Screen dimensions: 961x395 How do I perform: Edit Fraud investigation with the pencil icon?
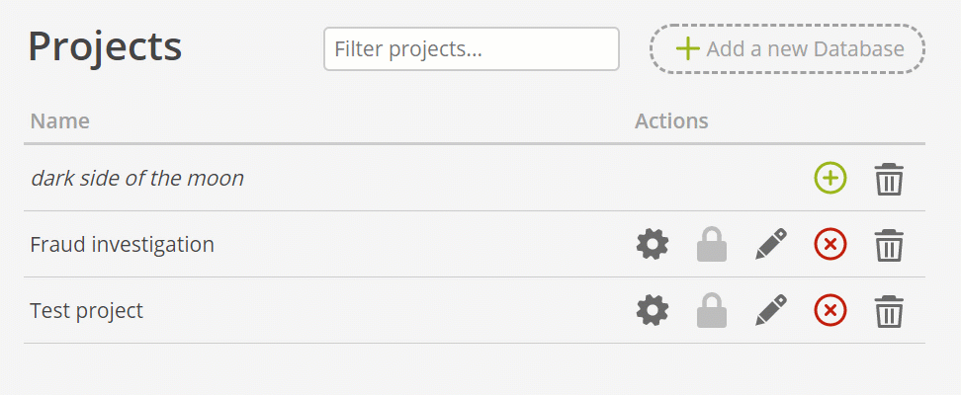(771, 244)
